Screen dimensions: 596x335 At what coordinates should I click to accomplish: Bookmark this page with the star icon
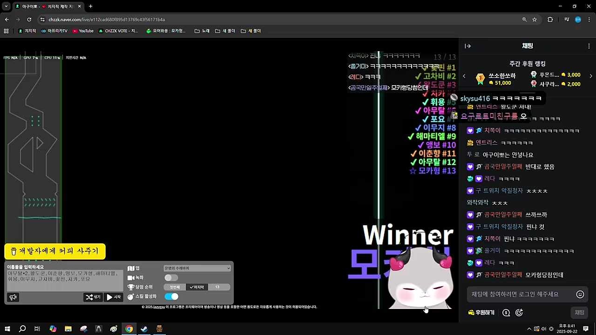click(x=535, y=20)
